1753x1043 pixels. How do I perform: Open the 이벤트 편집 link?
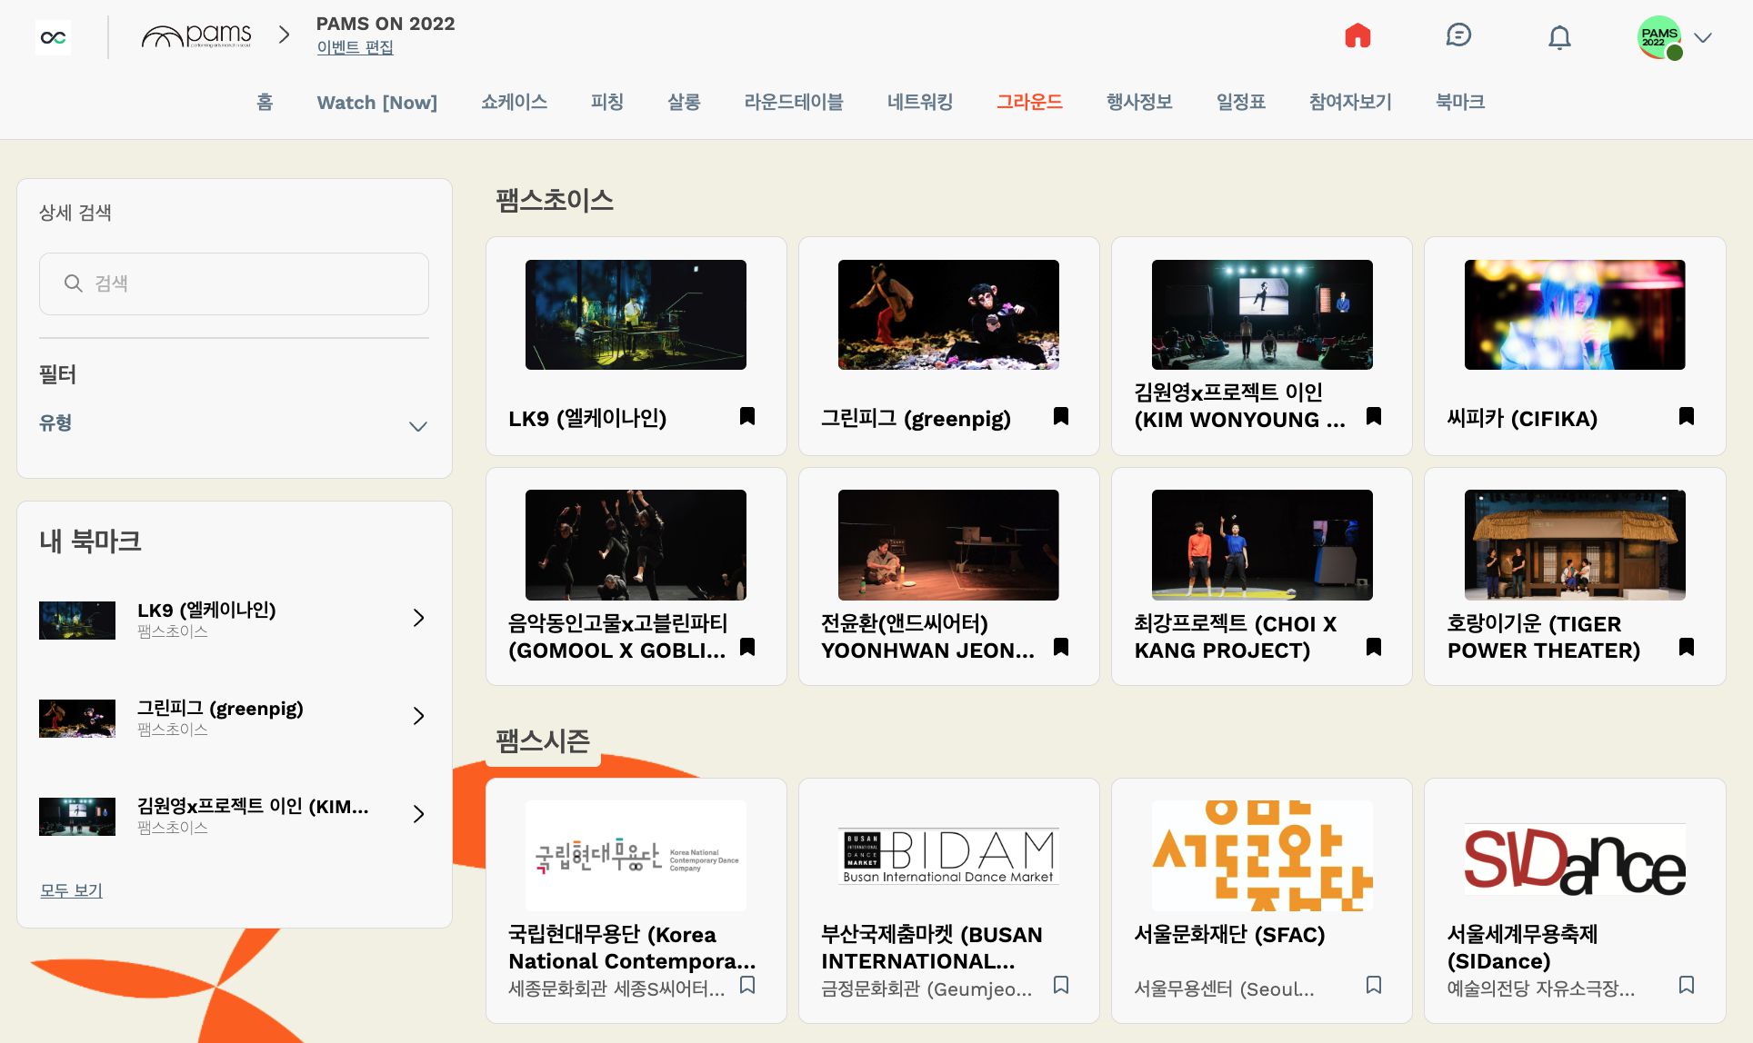355,47
